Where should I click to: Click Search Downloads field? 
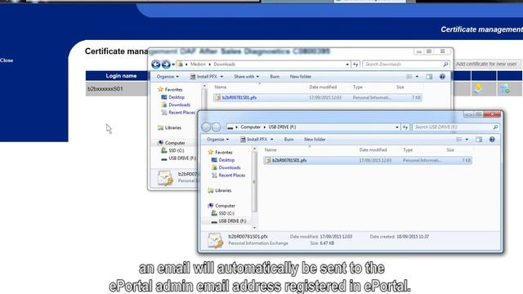point(402,64)
